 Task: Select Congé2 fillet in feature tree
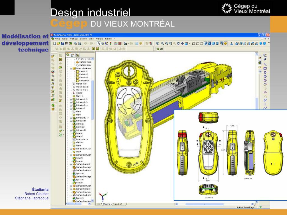(x=79, y=136)
